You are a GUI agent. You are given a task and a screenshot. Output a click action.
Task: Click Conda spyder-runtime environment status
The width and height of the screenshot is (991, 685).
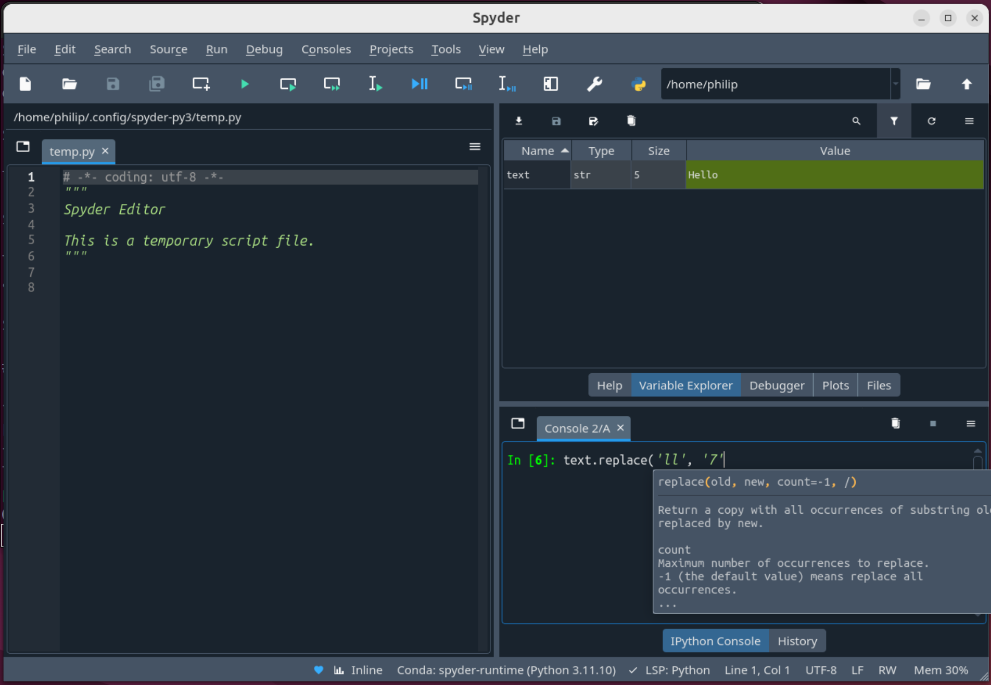click(506, 670)
